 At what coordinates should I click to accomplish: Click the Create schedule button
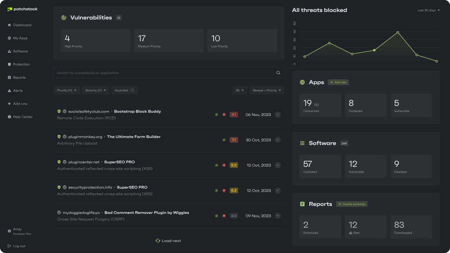352,204
